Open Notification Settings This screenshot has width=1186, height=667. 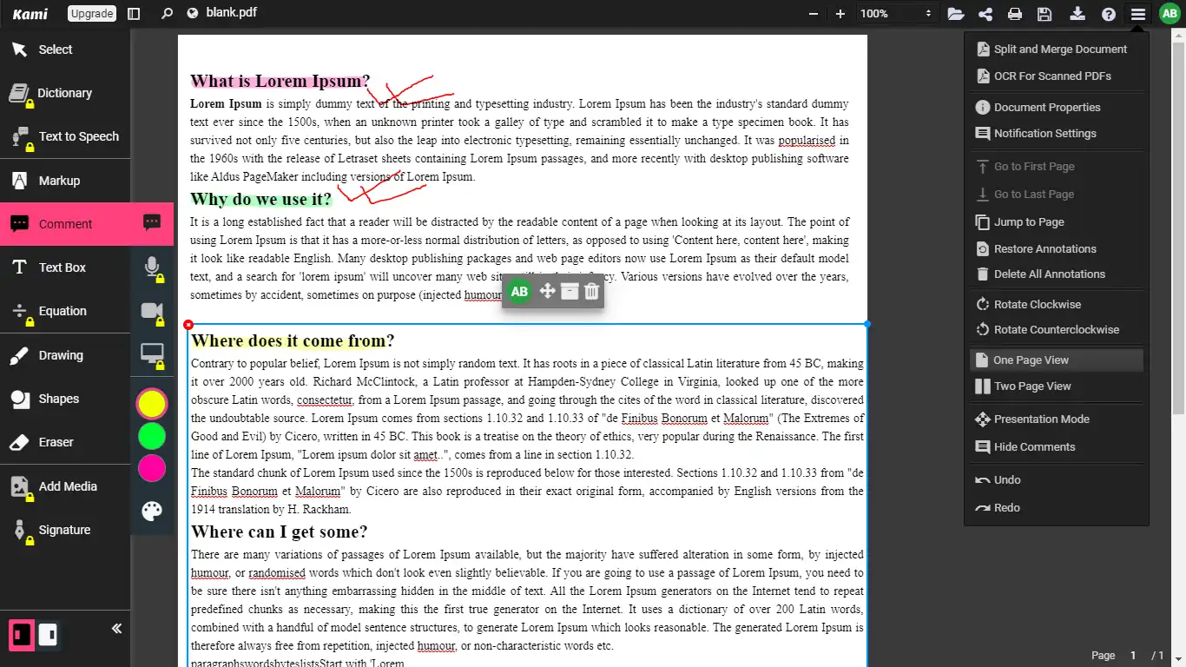(1057, 134)
